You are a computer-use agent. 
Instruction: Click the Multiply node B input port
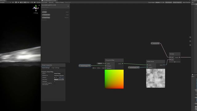pos(170,60)
